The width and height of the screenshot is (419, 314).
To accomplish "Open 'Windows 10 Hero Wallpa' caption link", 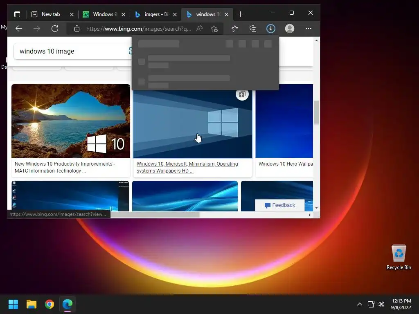I will [x=286, y=164].
